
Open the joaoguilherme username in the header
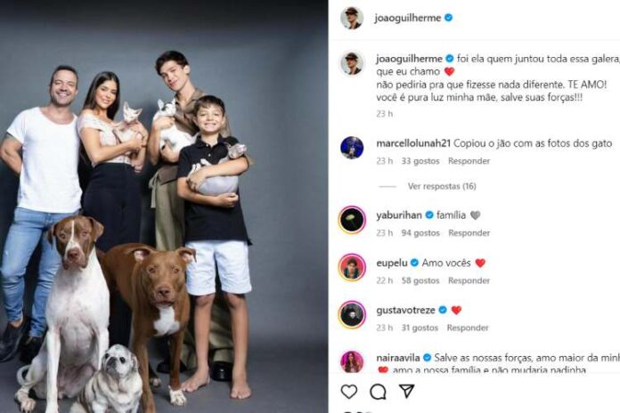click(x=408, y=18)
